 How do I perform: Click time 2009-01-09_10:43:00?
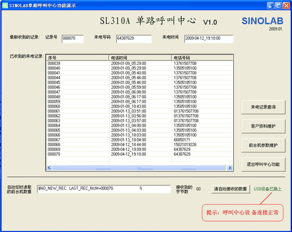pyautogui.click(x=128, y=106)
